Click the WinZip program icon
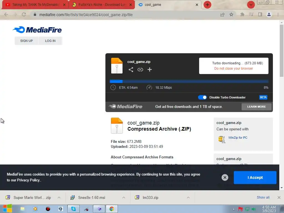 coord(222,139)
